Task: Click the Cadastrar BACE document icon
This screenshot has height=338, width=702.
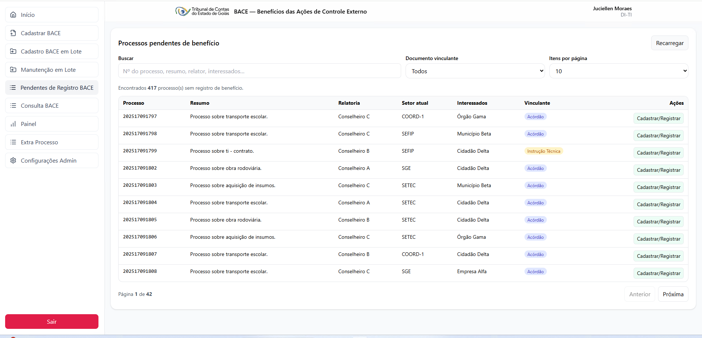Action: pyautogui.click(x=13, y=33)
